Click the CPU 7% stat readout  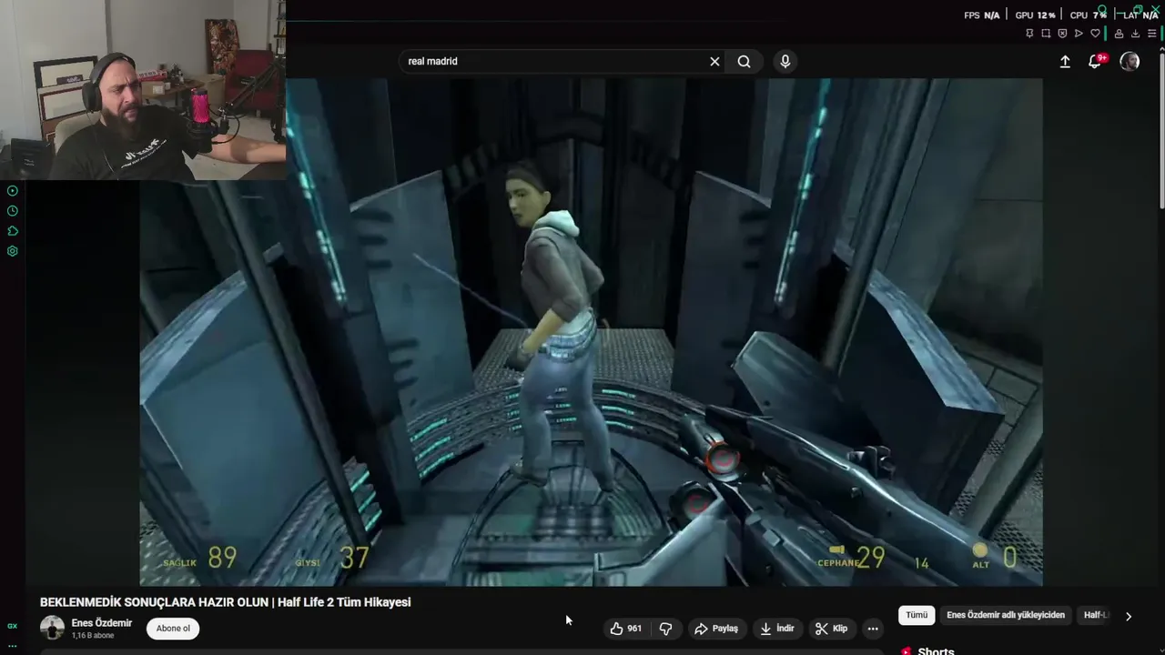pos(1088,15)
